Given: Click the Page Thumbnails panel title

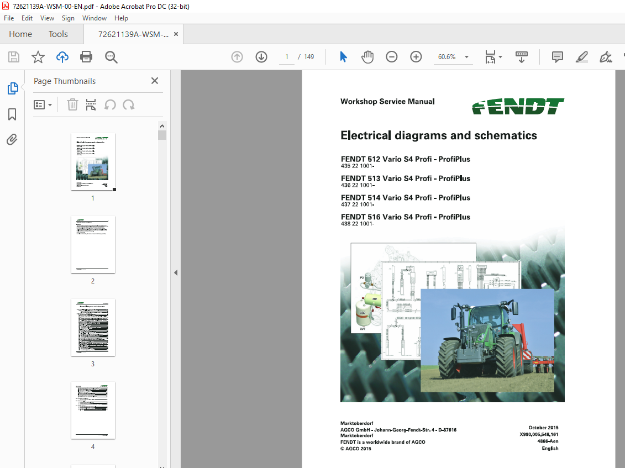Looking at the screenshot, I should point(65,81).
